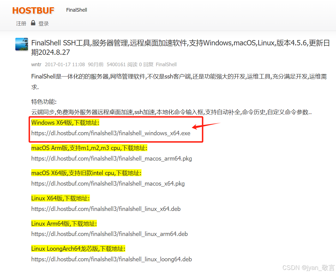Click the HOSTBUF logo
Screen dimensions: 336x273
click(x=33, y=10)
